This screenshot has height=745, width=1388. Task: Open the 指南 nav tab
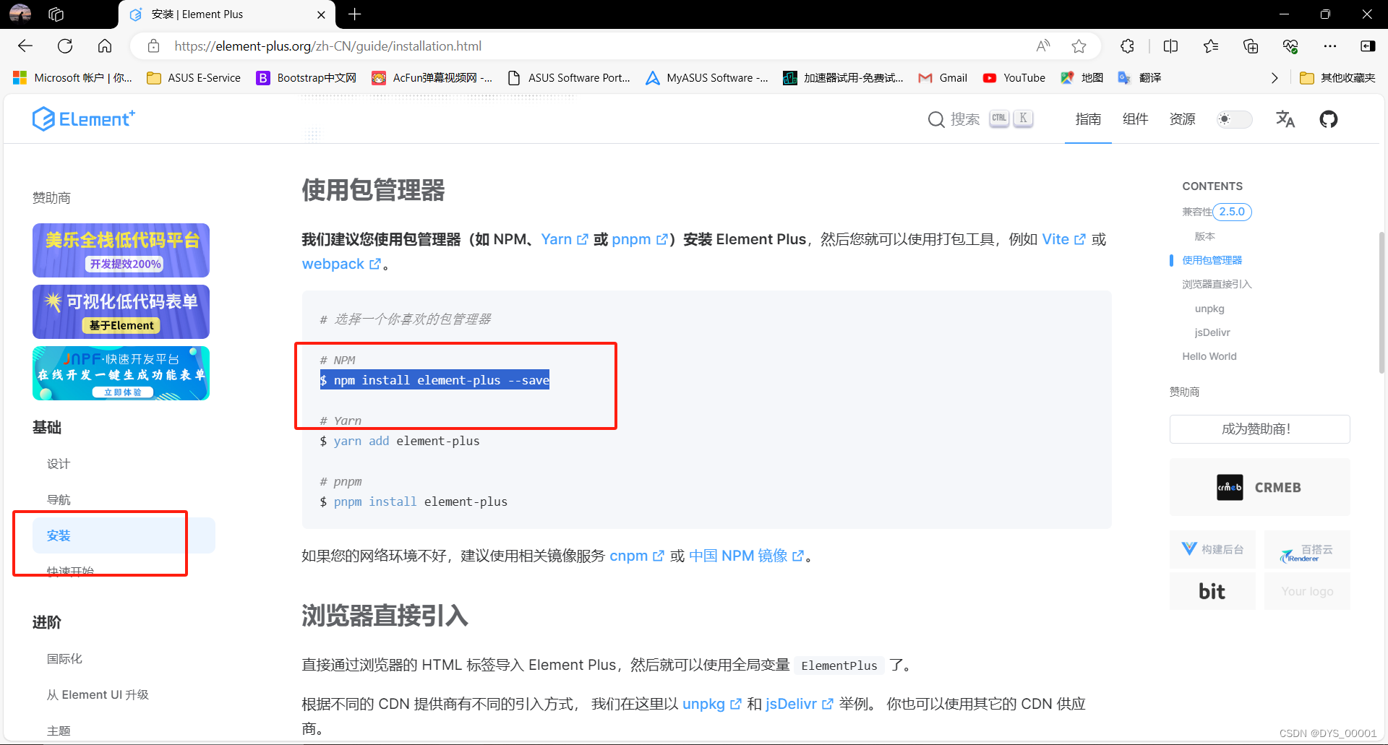(1088, 119)
